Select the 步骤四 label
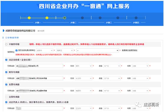 (x=136, y=22)
